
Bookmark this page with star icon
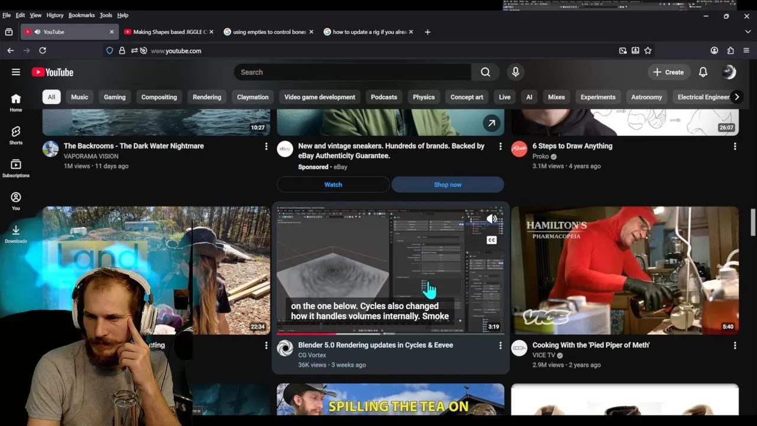[648, 51]
